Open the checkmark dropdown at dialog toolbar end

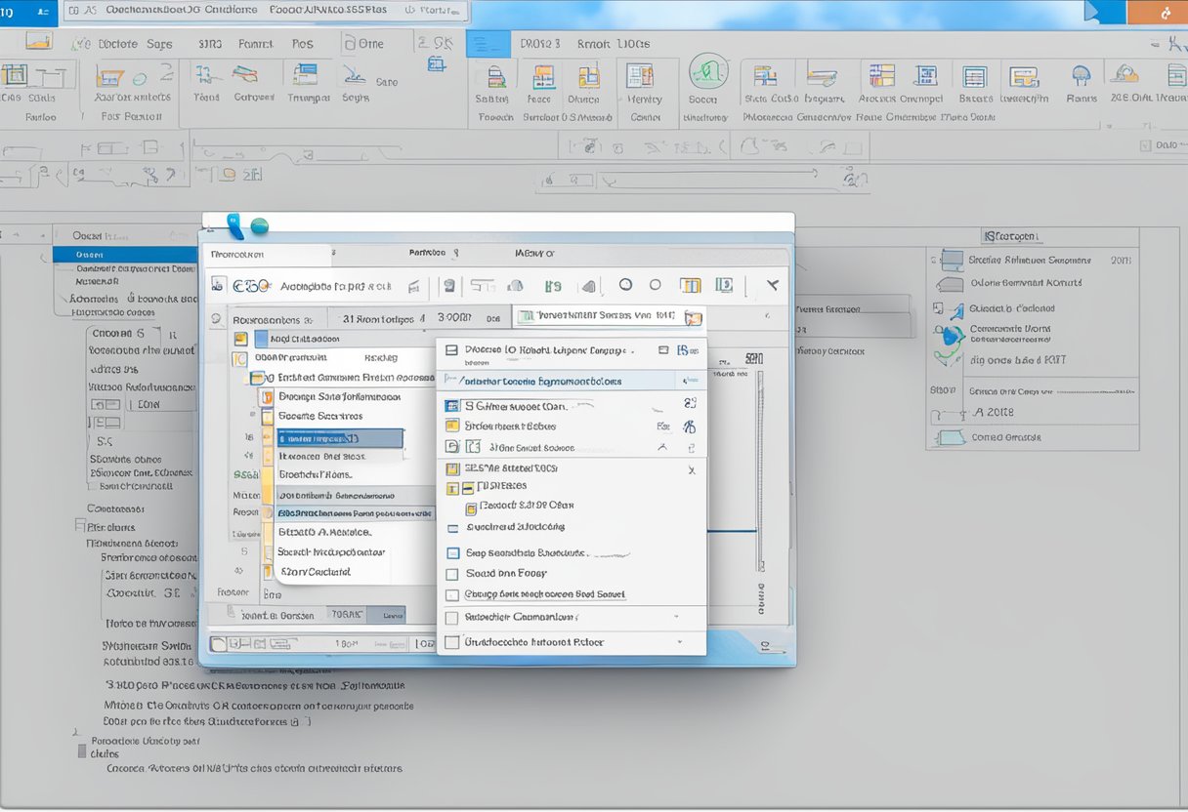772,286
